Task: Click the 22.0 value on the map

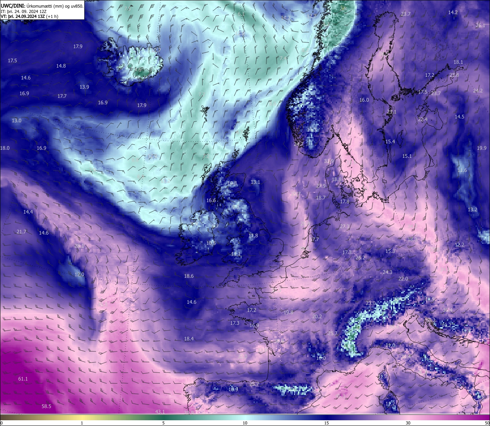Action: 403,279
